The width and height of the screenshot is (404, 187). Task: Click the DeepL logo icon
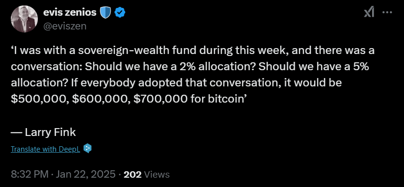(87, 148)
